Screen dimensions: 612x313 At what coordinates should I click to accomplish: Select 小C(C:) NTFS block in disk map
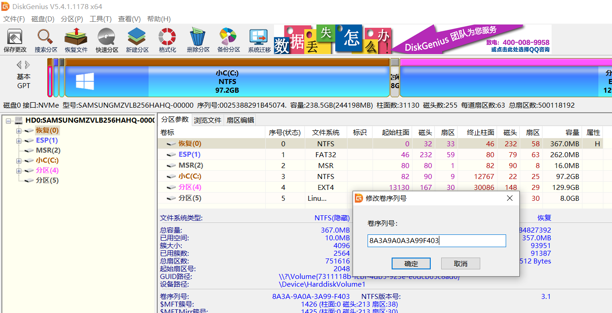pyautogui.click(x=227, y=81)
